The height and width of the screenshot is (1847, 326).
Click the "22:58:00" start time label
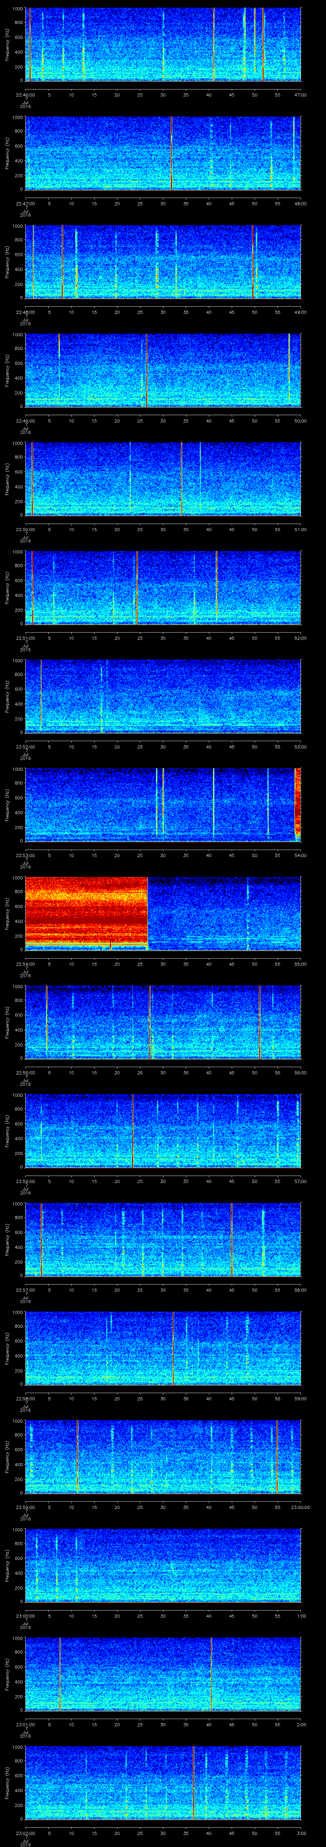click(x=25, y=1398)
